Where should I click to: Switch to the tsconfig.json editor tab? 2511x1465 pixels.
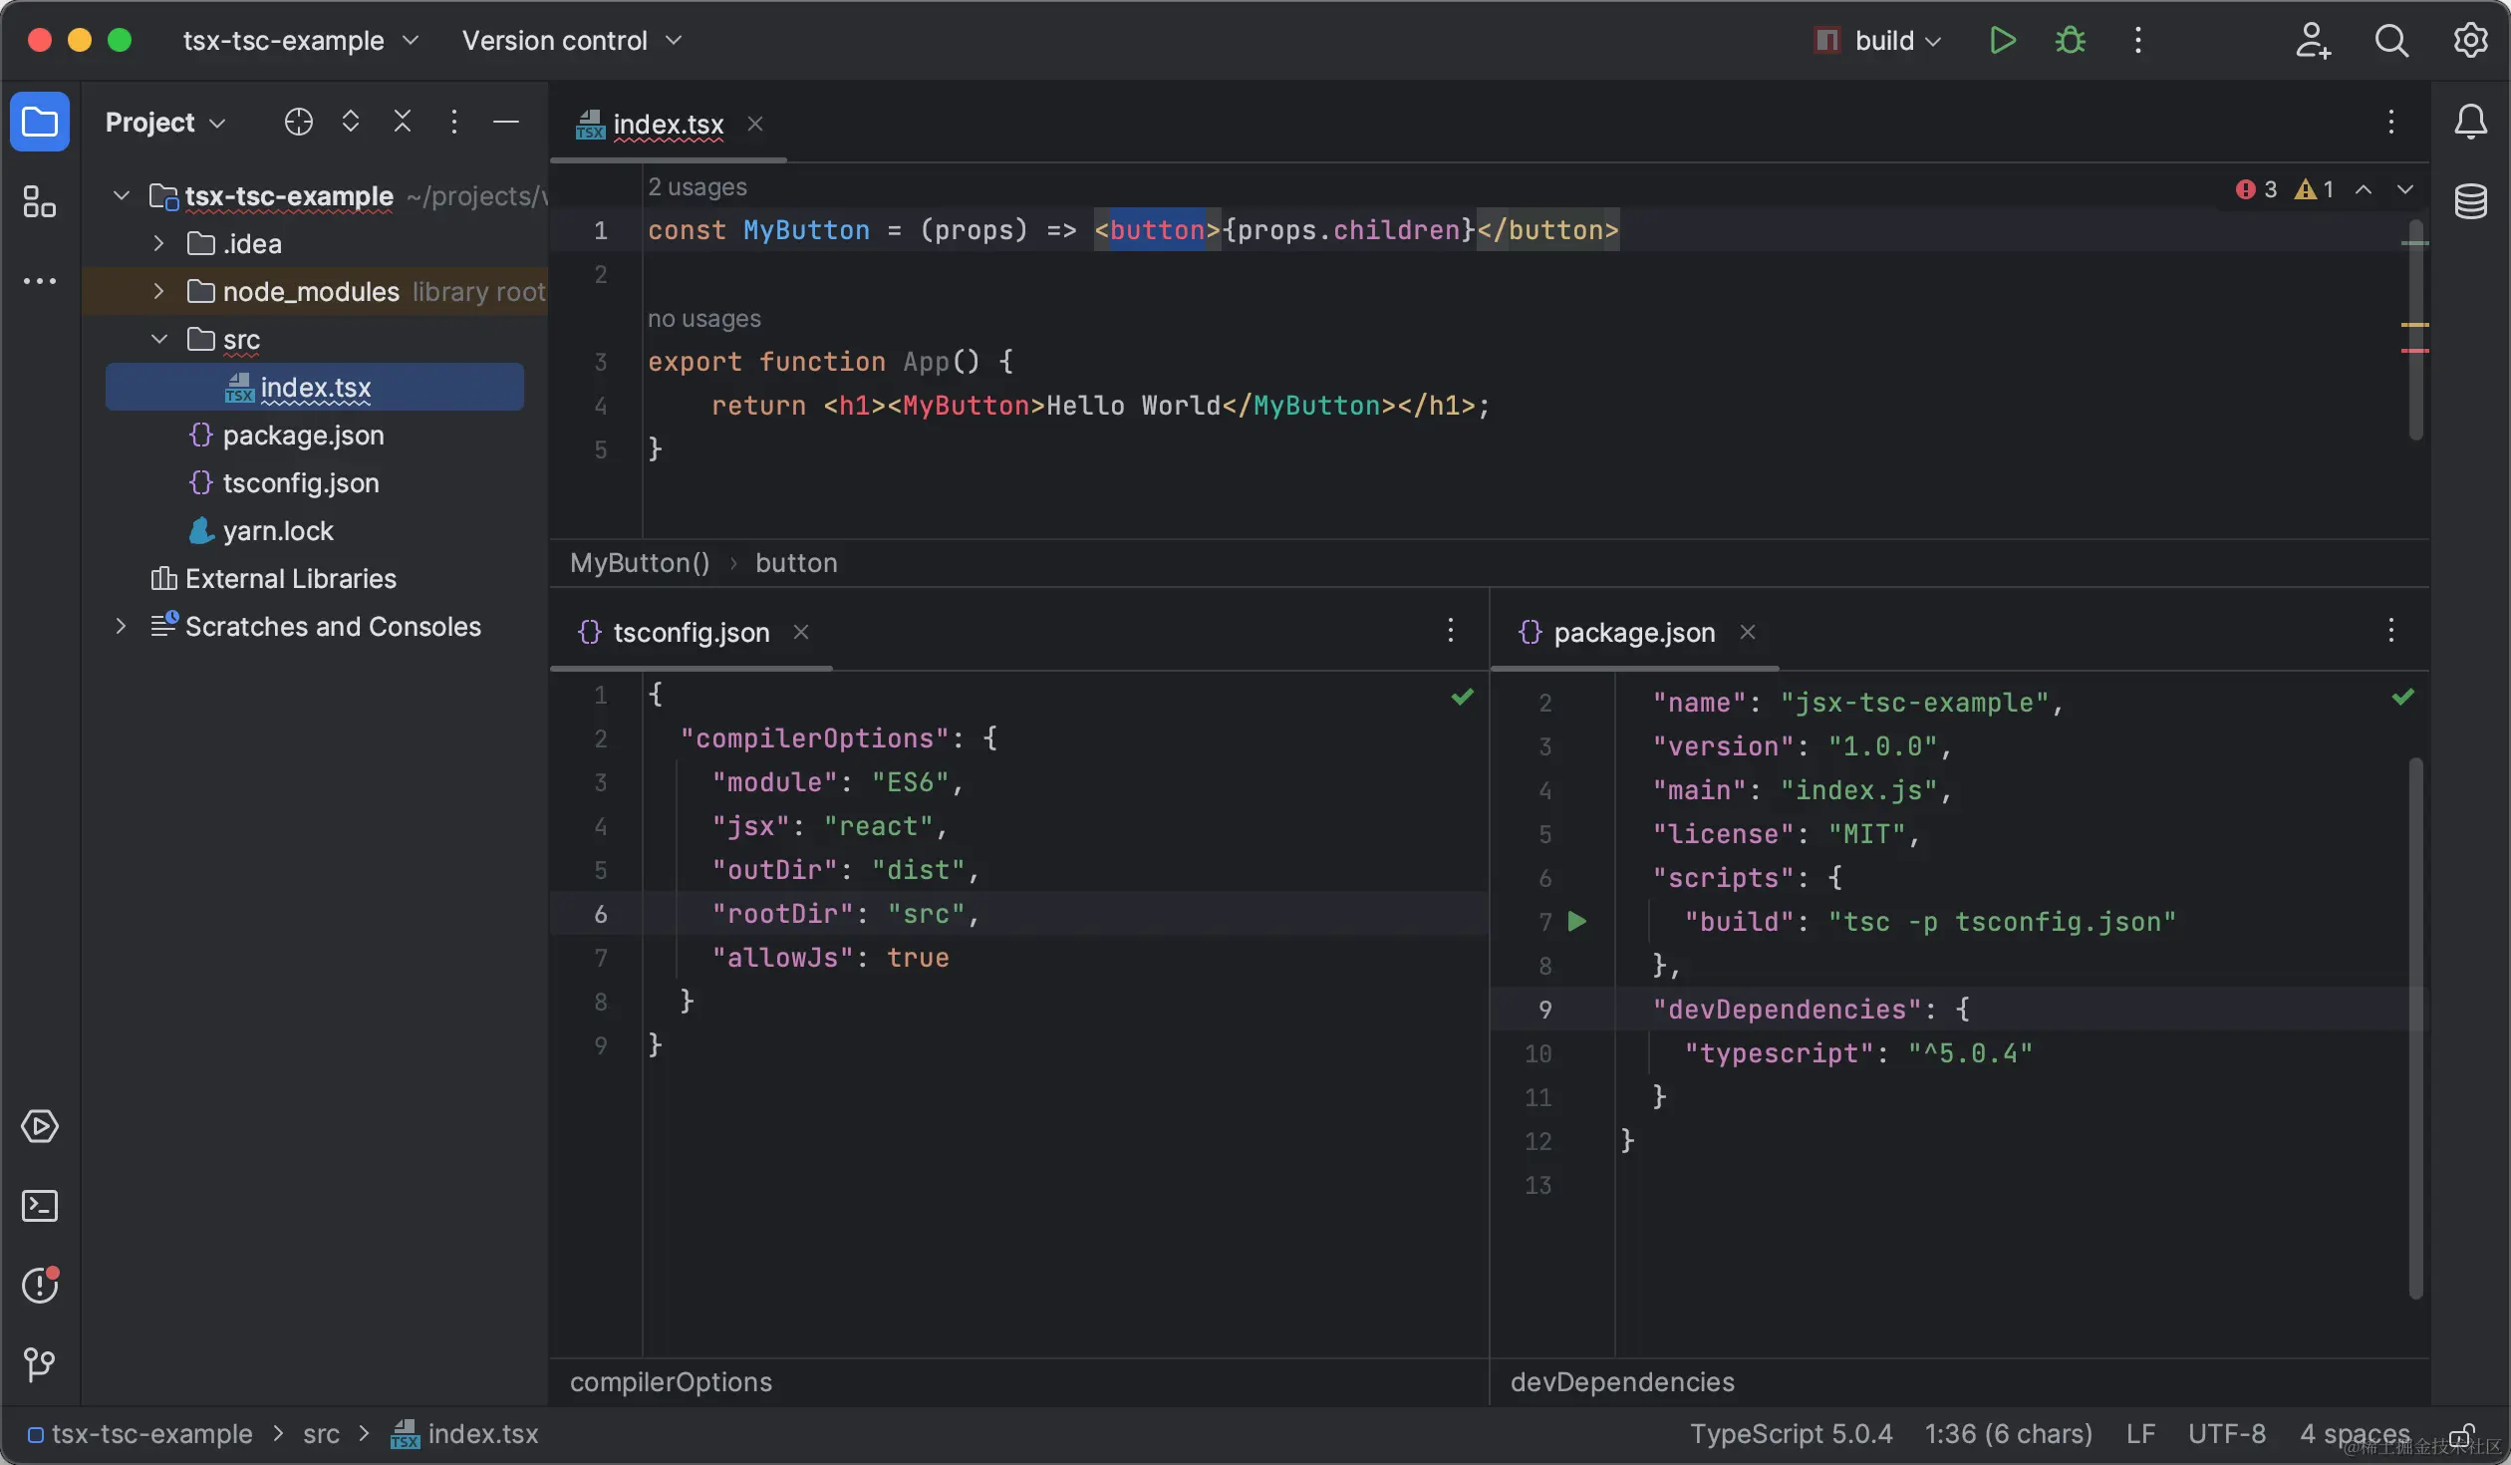point(691,633)
